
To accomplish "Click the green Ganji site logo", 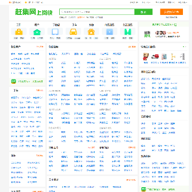I will 34,12.
